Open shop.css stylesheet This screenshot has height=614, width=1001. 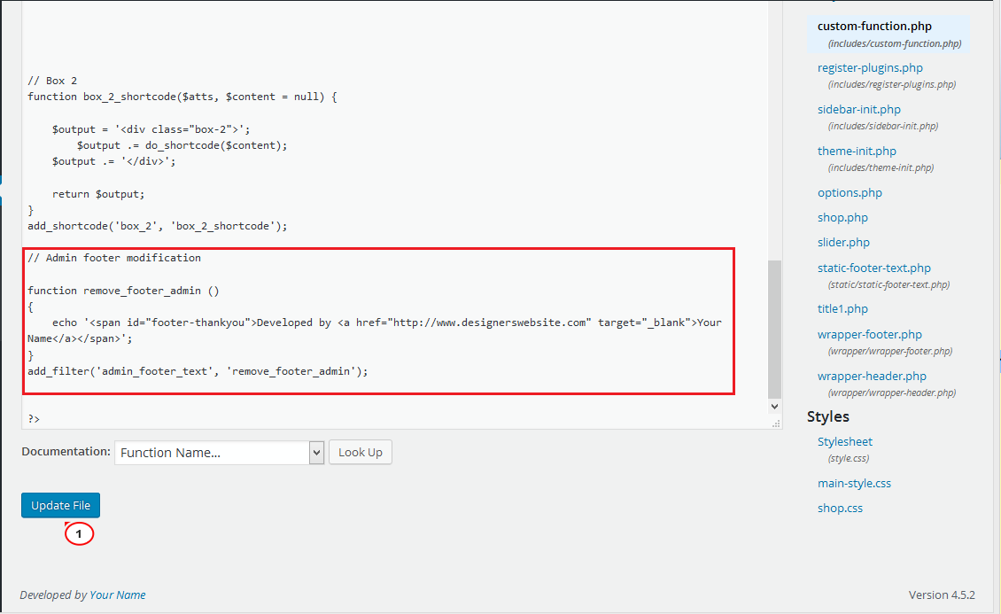840,508
